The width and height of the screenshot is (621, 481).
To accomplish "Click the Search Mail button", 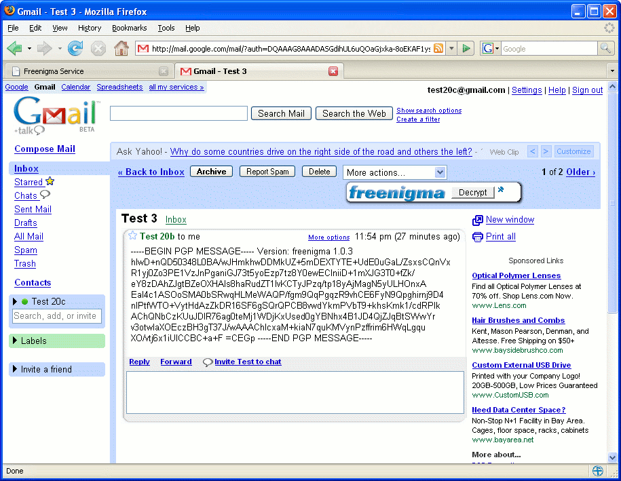I will (281, 113).
